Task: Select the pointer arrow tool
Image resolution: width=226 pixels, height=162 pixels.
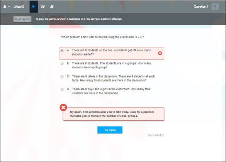Action: [34, 7]
